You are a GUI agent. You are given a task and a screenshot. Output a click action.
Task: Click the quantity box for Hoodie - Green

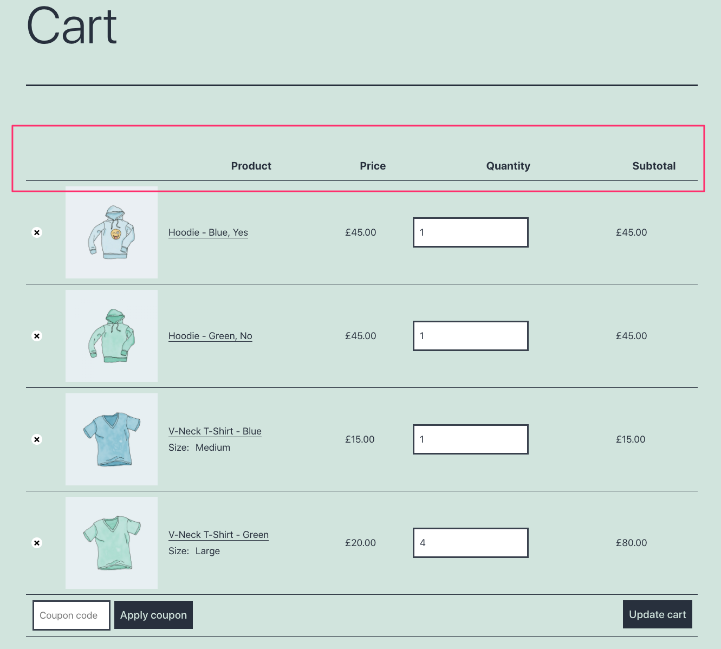[470, 335]
